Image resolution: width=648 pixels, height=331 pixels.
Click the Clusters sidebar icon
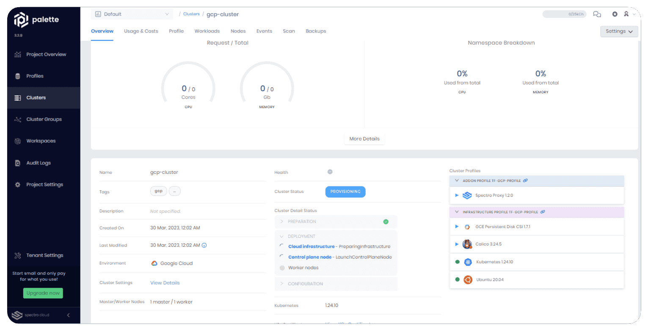pos(17,98)
